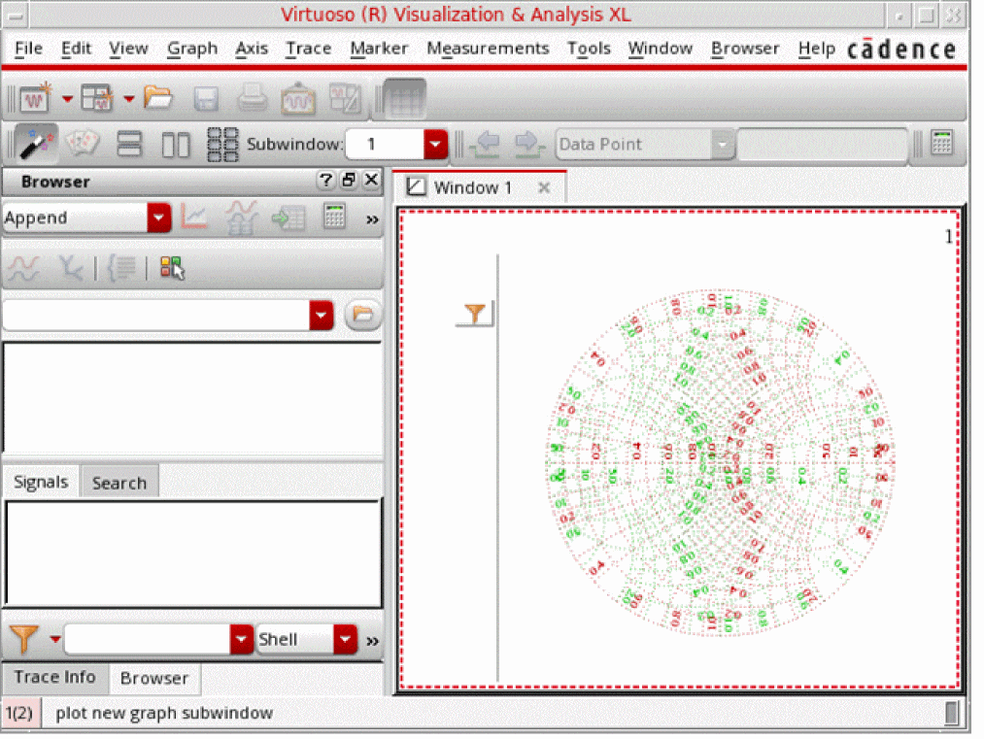
Task: Click the reload graph icon
Action: pos(345,98)
